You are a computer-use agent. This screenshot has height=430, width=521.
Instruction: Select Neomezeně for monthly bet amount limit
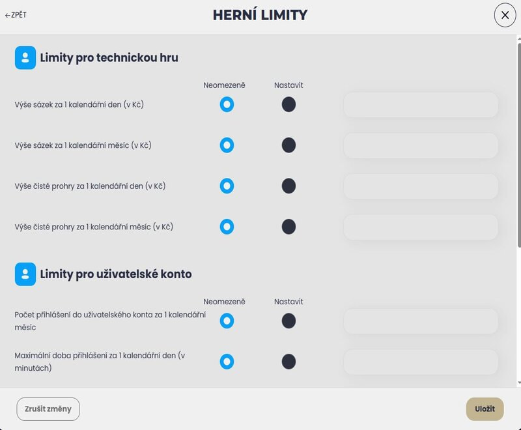pyautogui.click(x=226, y=145)
